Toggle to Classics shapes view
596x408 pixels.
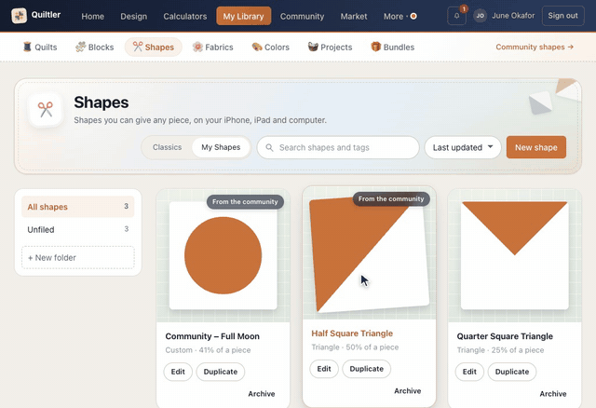click(168, 147)
